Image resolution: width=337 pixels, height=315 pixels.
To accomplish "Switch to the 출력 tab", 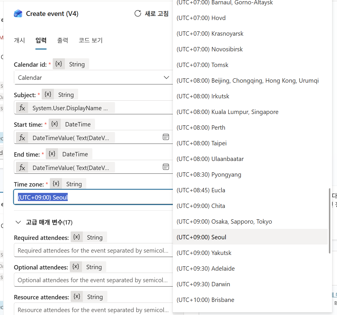I will coord(63,40).
